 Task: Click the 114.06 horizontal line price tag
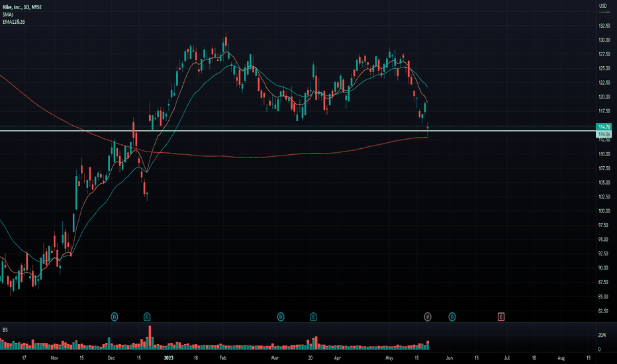pyautogui.click(x=604, y=134)
